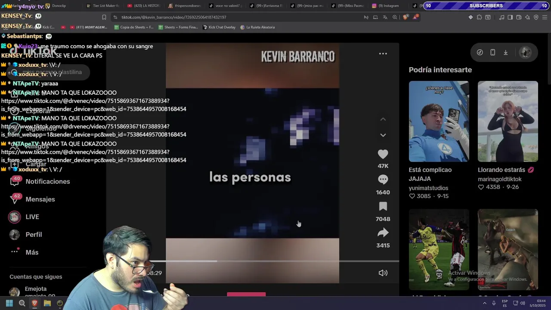Open the Windows Start menu
This screenshot has width=551, height=310.
[9, 303]
